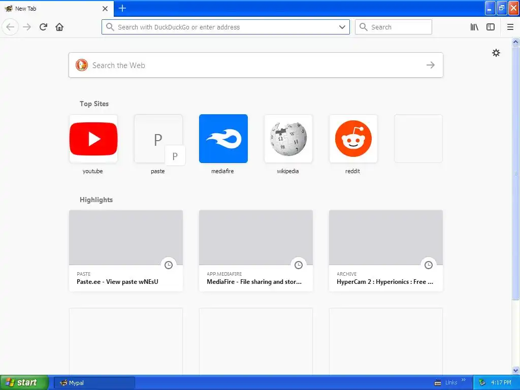
Task: Click the magnifier icon in address bar
Action: click(110, 27)
